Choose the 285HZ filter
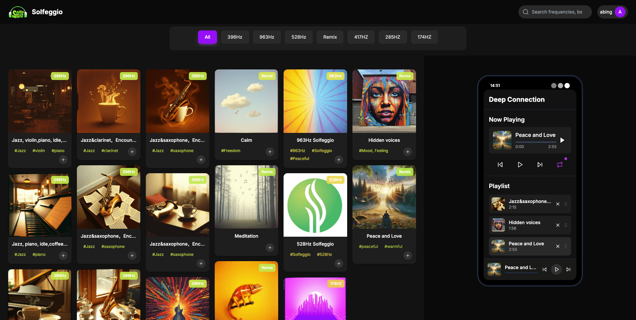 click(x=393, y=37)
